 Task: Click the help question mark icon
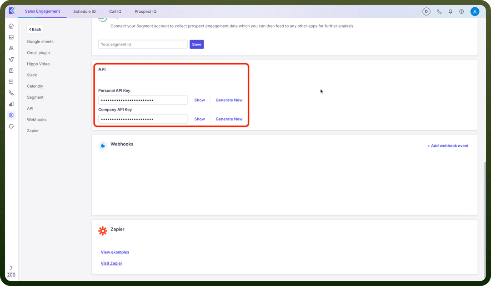pos(461,11)
